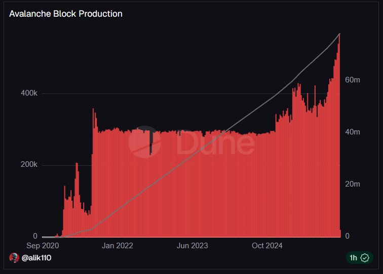
Task: Click the 1h refresh age label
Action: point(353,258)
